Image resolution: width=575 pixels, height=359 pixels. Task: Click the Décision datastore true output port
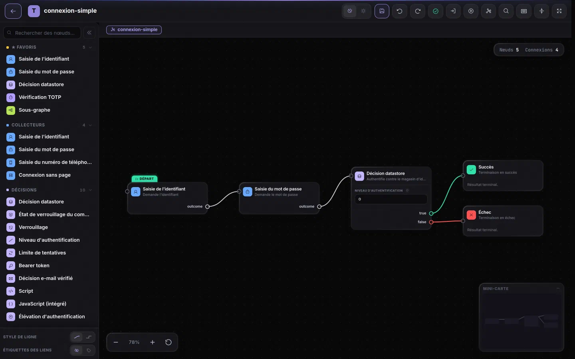[x=431, y=213]
